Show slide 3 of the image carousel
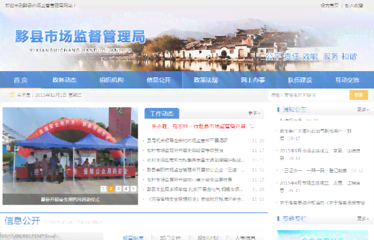This screenshot has height=240, width=374. 118,189
